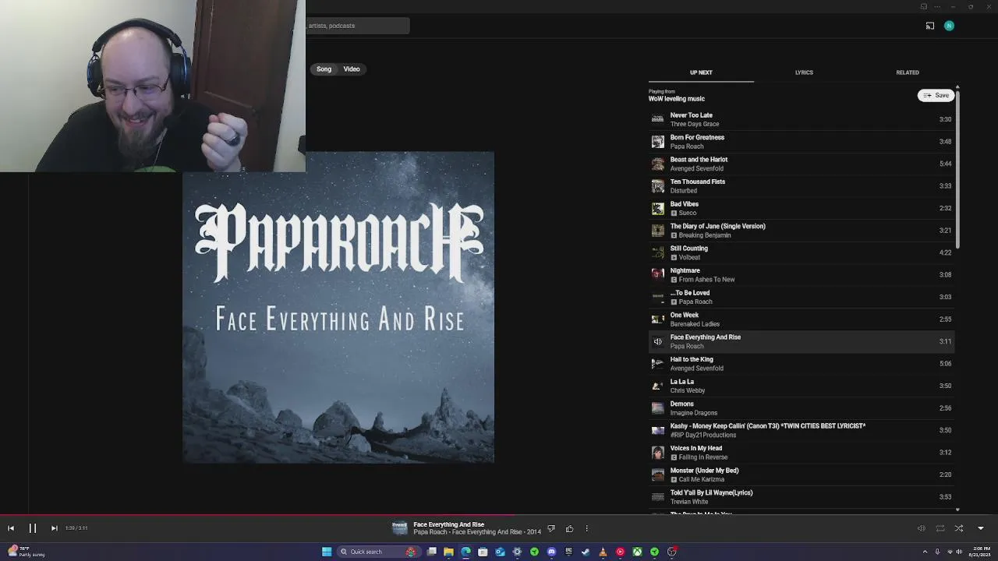Play Told Y'all By Lil Wayne(Lyrics)

[x=802, y=497]
